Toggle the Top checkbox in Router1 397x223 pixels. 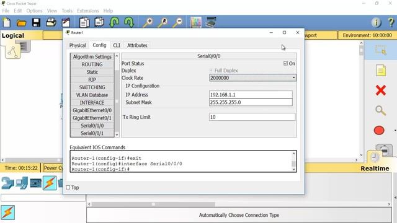pyautogui.click(x=68, y=187)
